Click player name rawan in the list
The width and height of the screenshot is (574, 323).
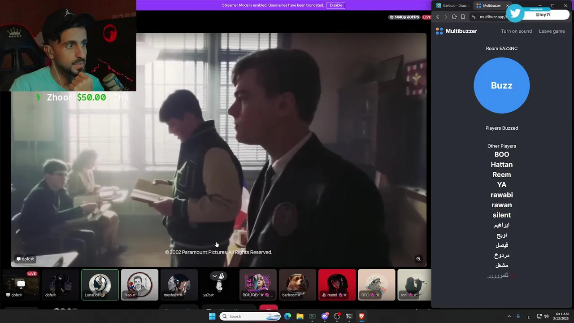pyautogui.click(x=501, y=205)
